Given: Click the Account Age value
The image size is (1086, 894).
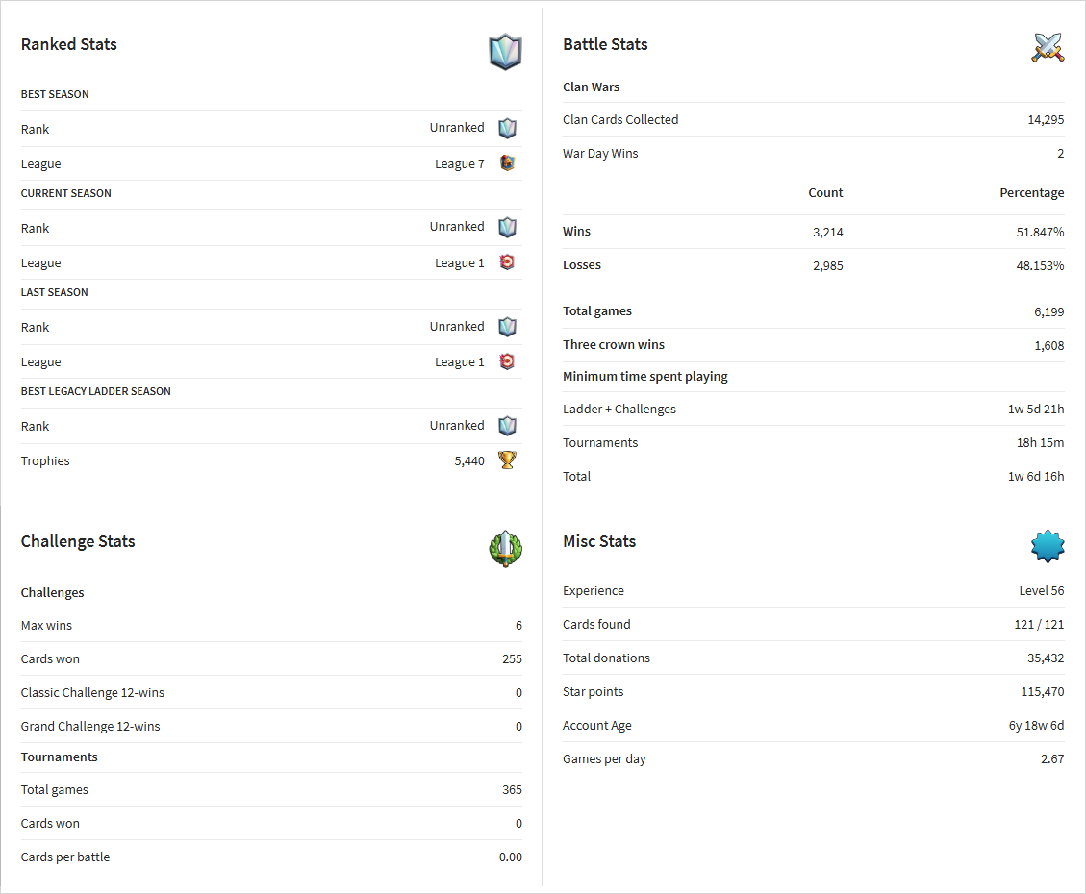Looking at the screenshot, I should [x=1036, y=725].
